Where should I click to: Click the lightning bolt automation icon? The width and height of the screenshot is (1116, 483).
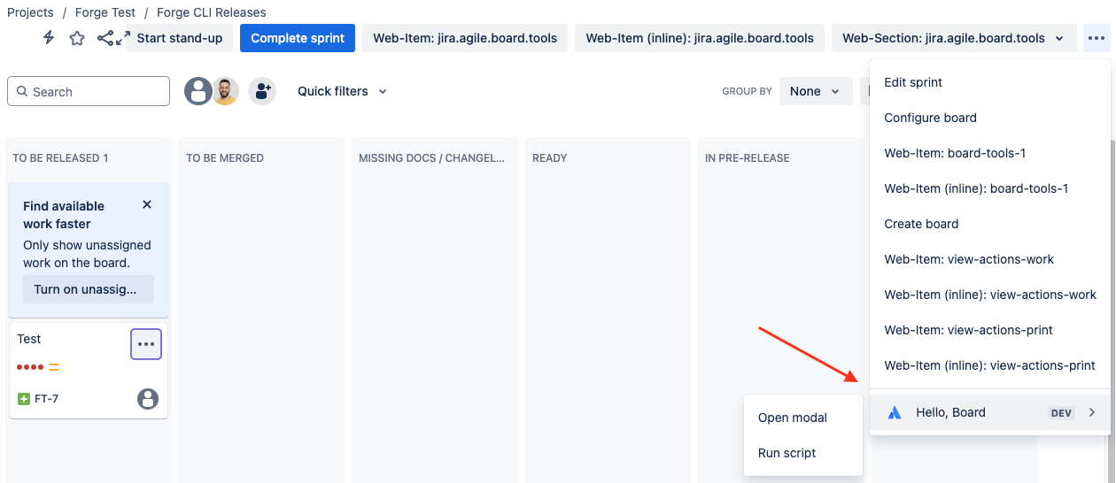[49, 38]
